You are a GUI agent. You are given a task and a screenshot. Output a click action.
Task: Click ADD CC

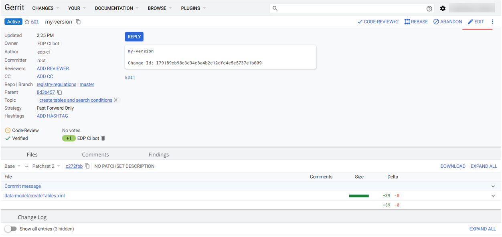45,76
